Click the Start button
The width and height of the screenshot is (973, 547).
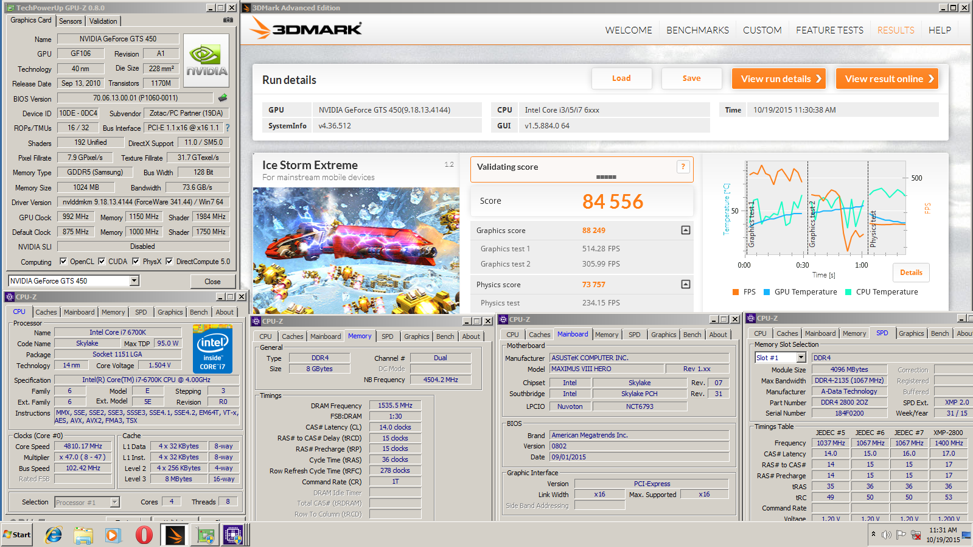point(16,535)
